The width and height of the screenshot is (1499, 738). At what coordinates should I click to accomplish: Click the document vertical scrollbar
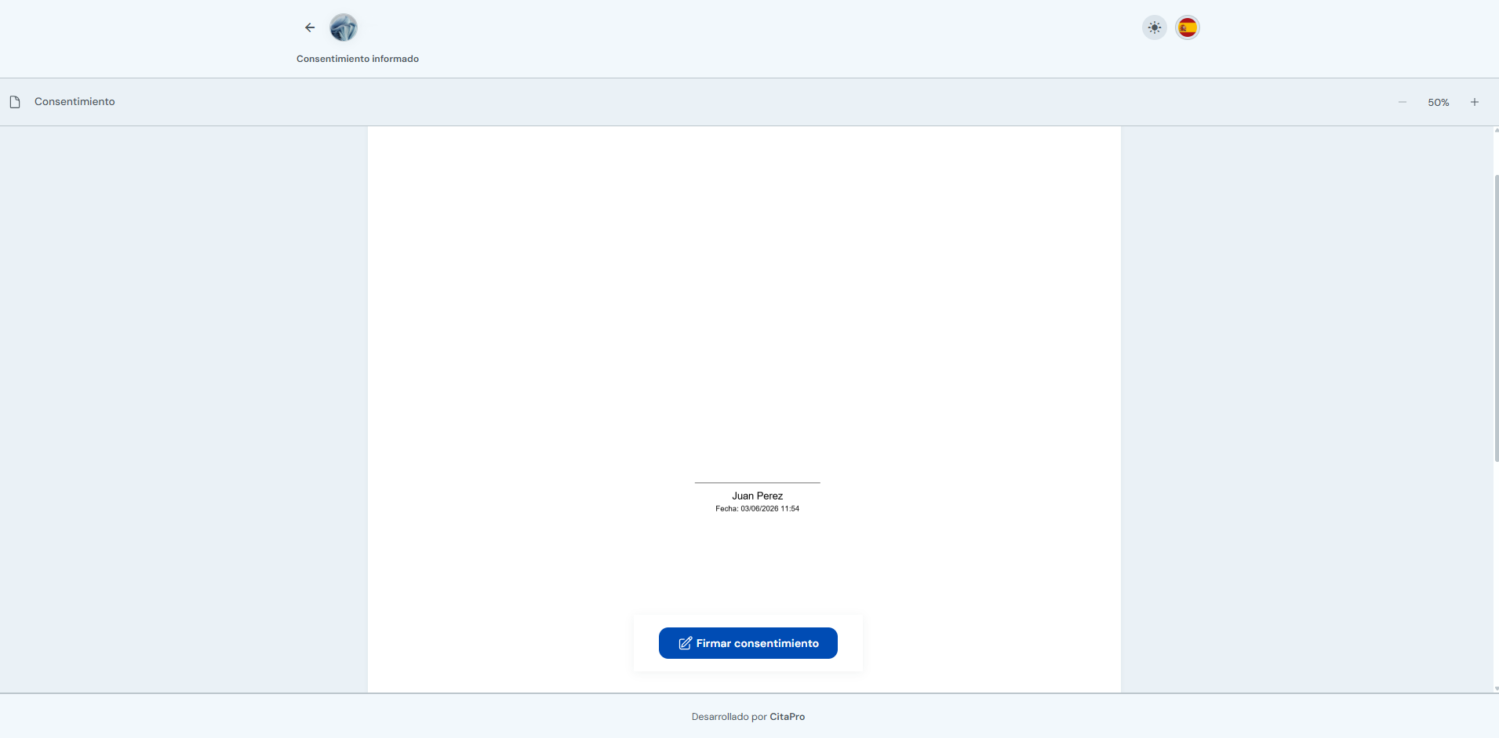(x=1496, y=318)
